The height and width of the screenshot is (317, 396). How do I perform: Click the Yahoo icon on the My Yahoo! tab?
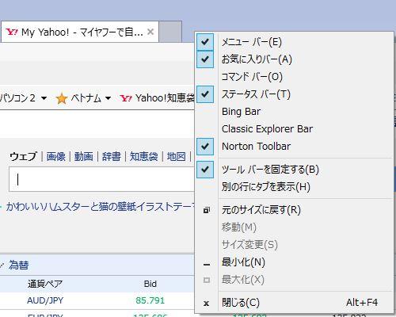(x=12, y=32)
